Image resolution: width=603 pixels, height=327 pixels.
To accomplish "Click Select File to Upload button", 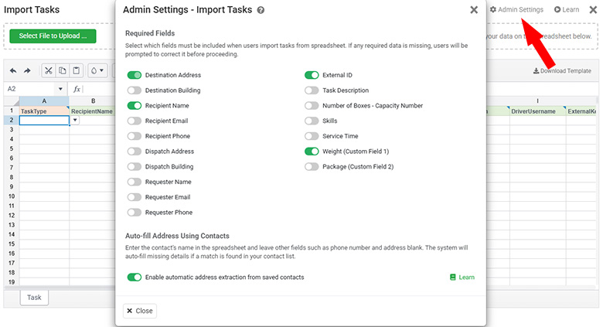I will tap(53, 36).
